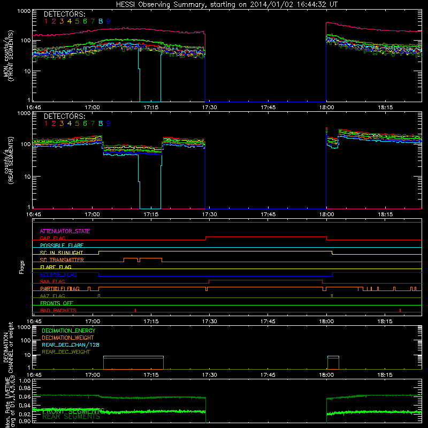Click DETECTORS: label in rear segments panel
The height and width of the screenshot is (428, 428).
tap(64, 117)
